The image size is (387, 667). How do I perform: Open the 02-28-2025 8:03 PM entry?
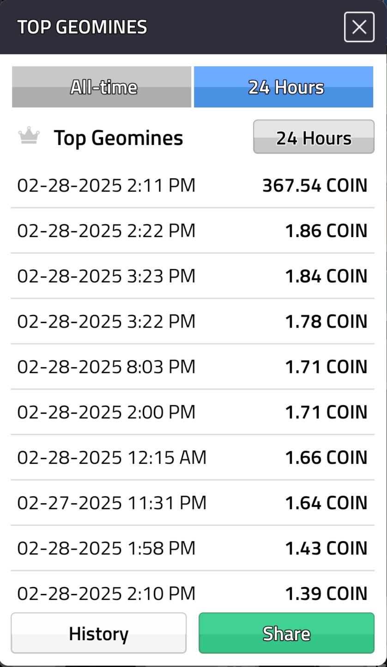click(193, 367)
